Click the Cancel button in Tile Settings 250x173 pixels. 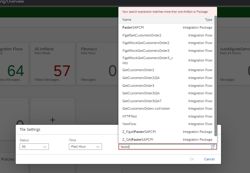[209, 159]
